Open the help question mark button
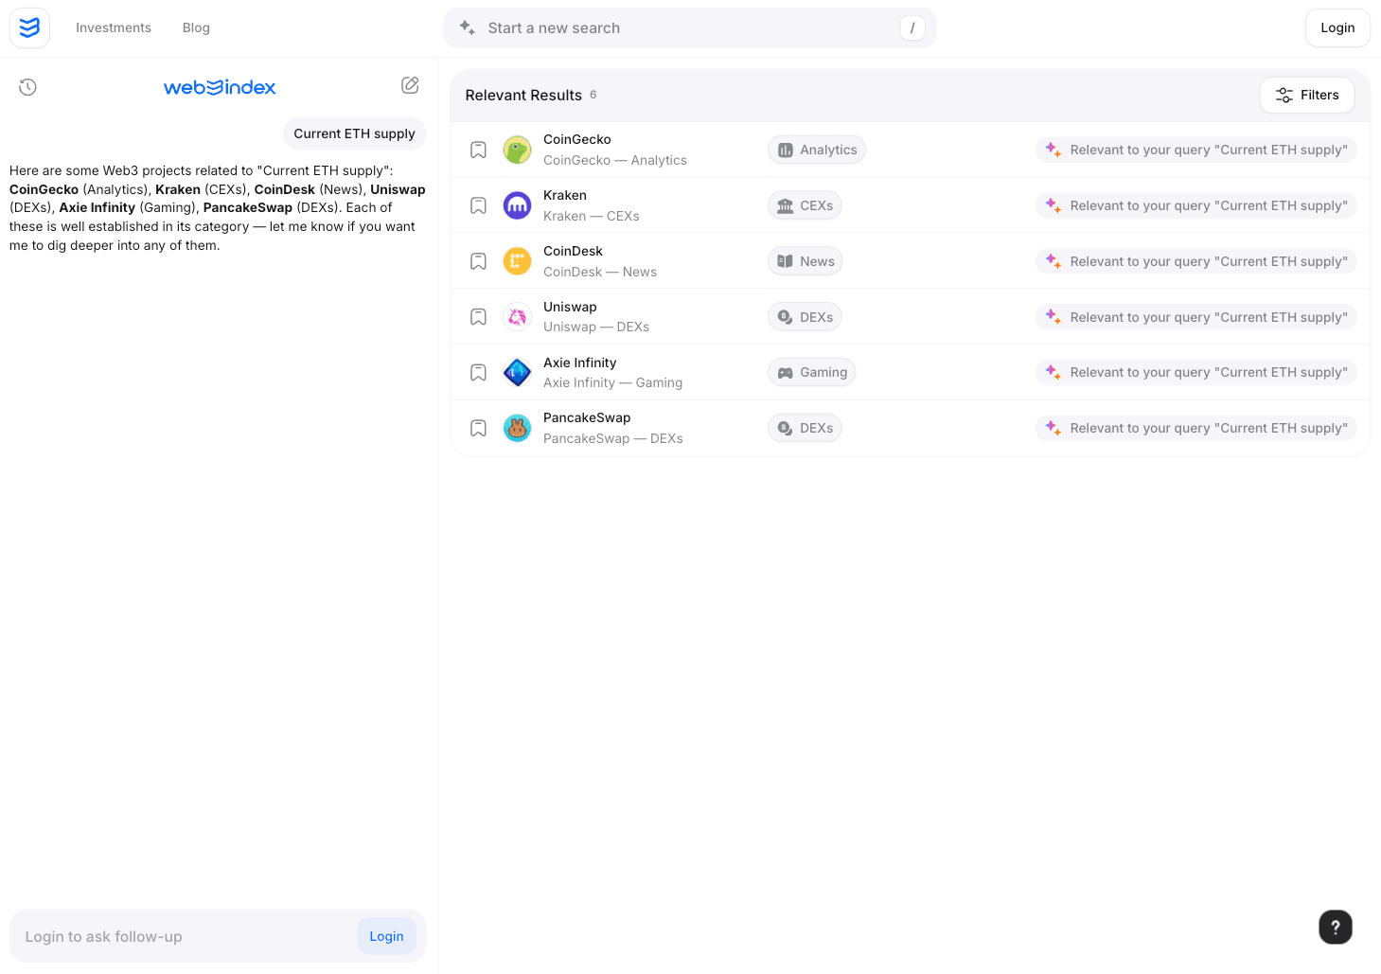 1335,927
